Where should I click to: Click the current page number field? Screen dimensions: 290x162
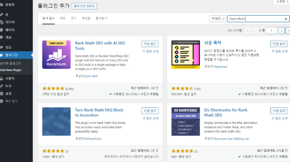coord(271,30)
